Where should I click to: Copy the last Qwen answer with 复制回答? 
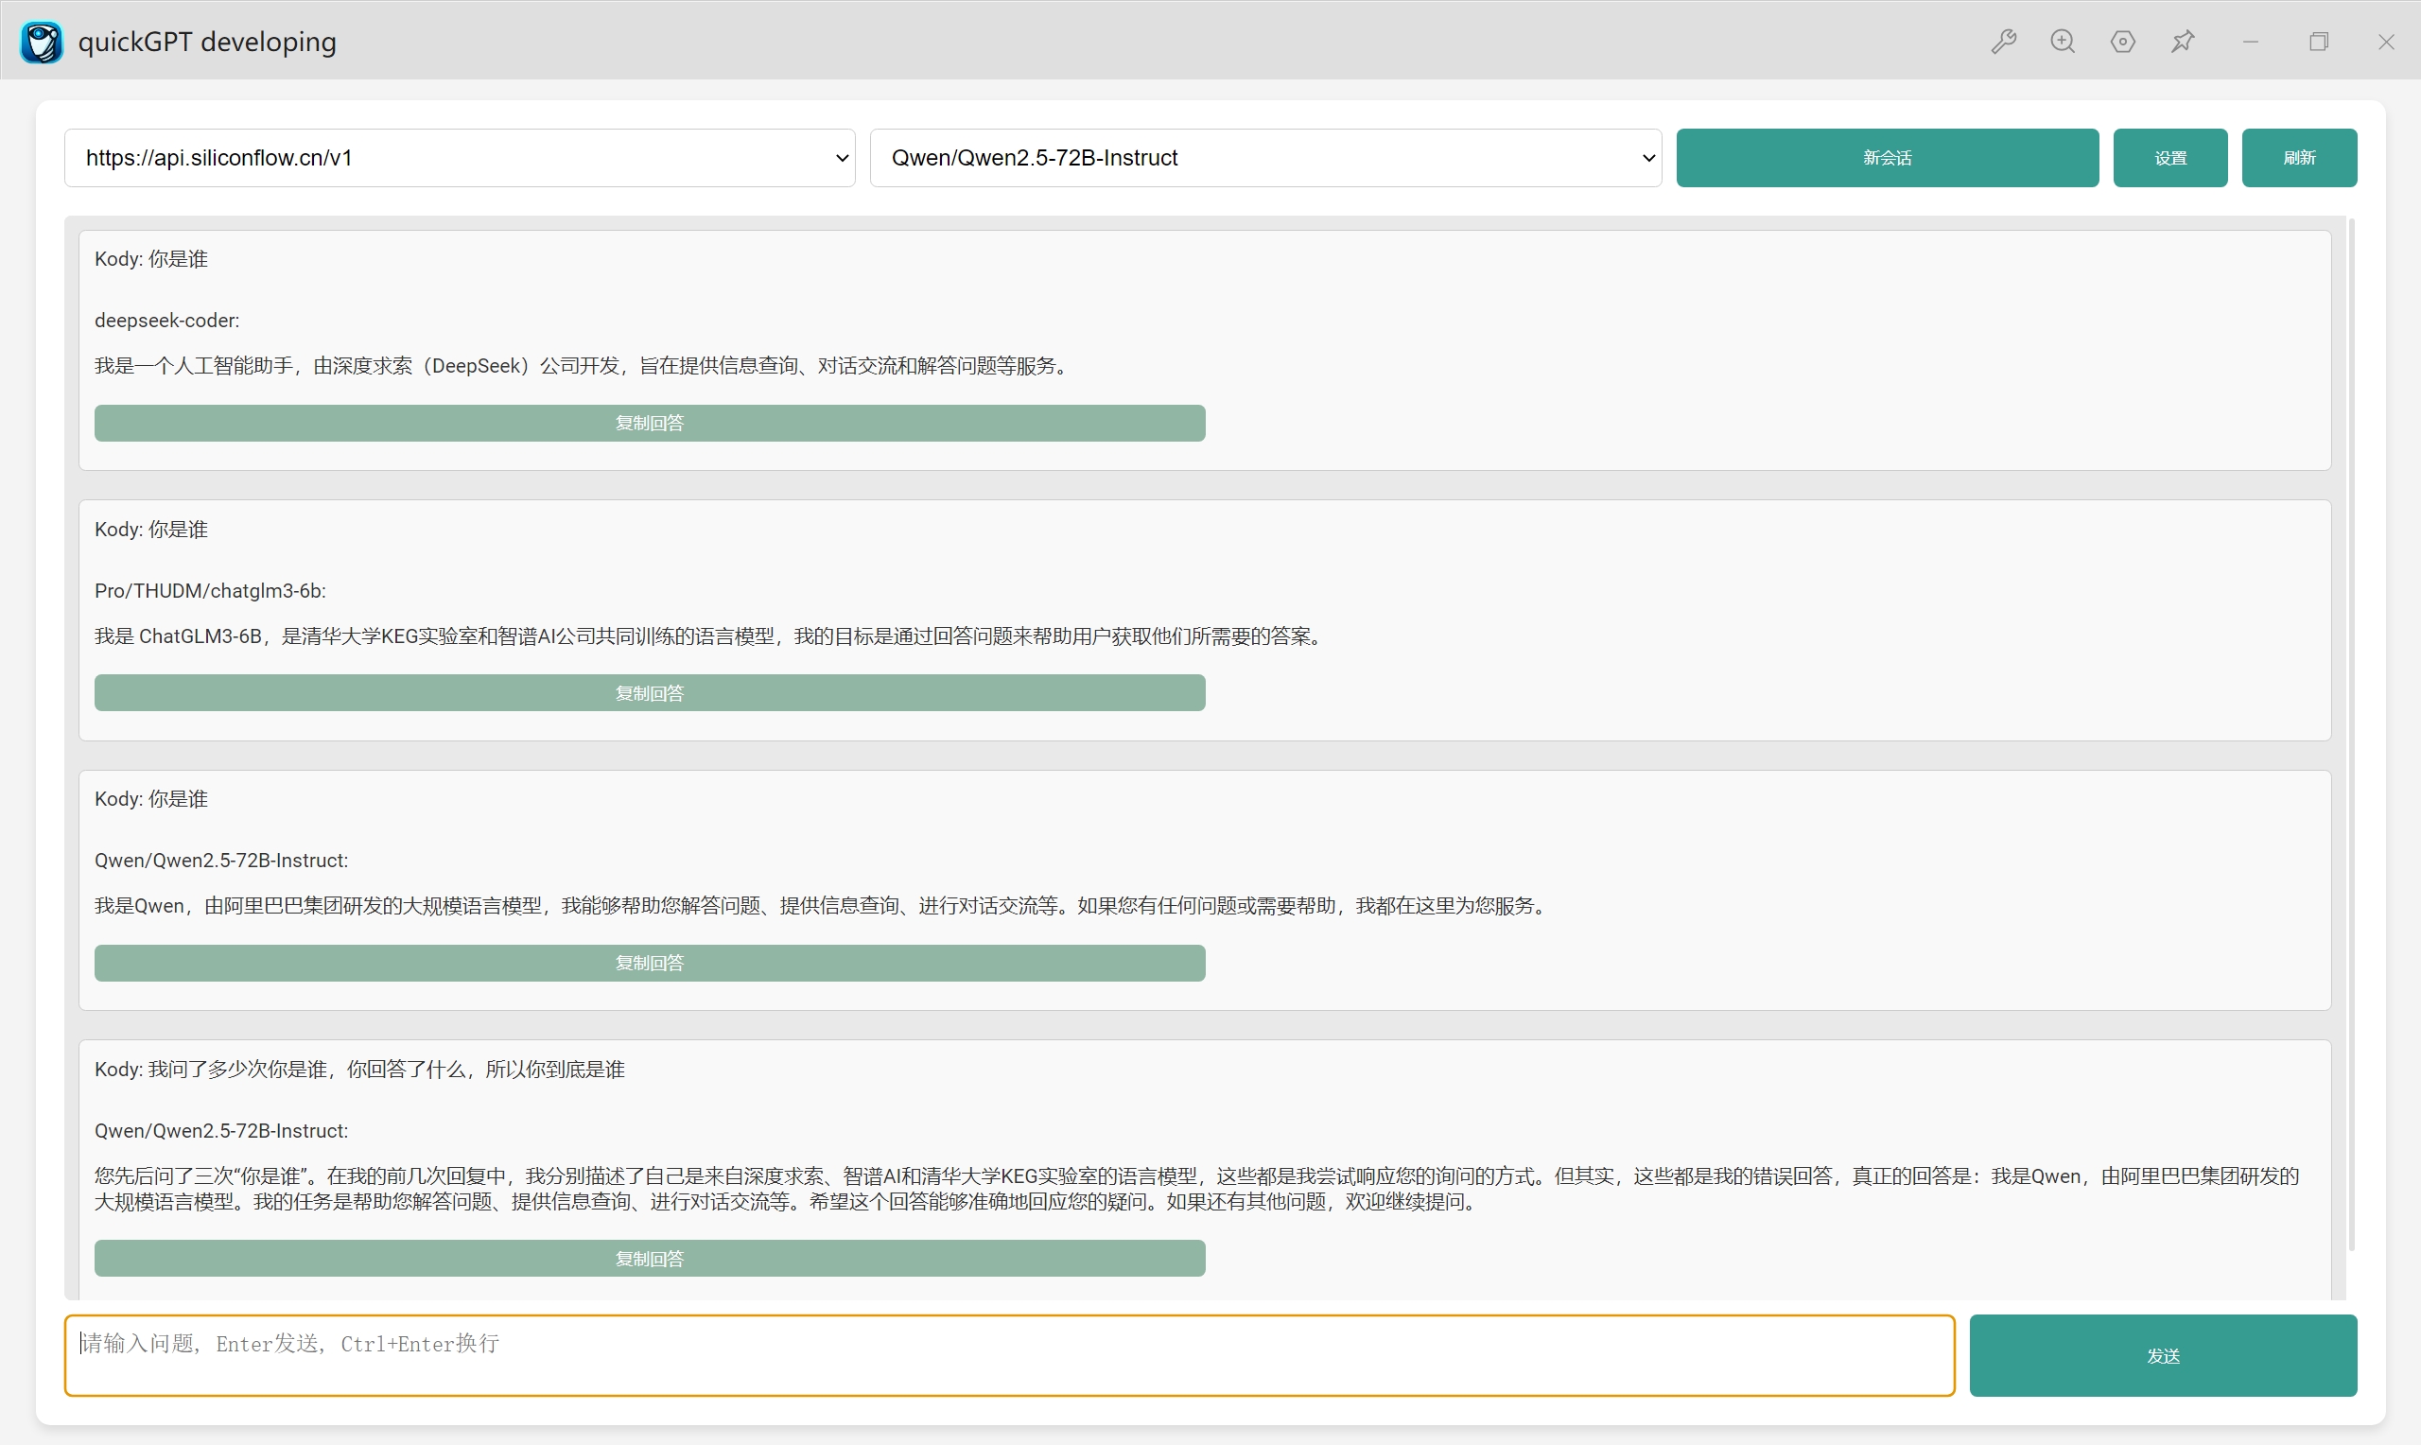click(x=650, y=1258)
